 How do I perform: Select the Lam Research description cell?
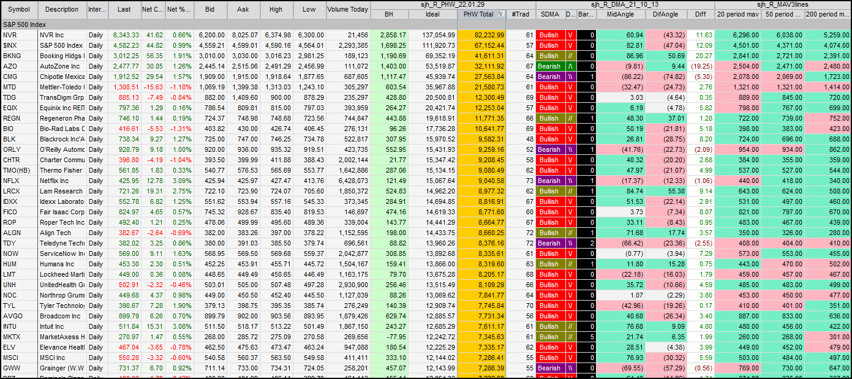62,191
